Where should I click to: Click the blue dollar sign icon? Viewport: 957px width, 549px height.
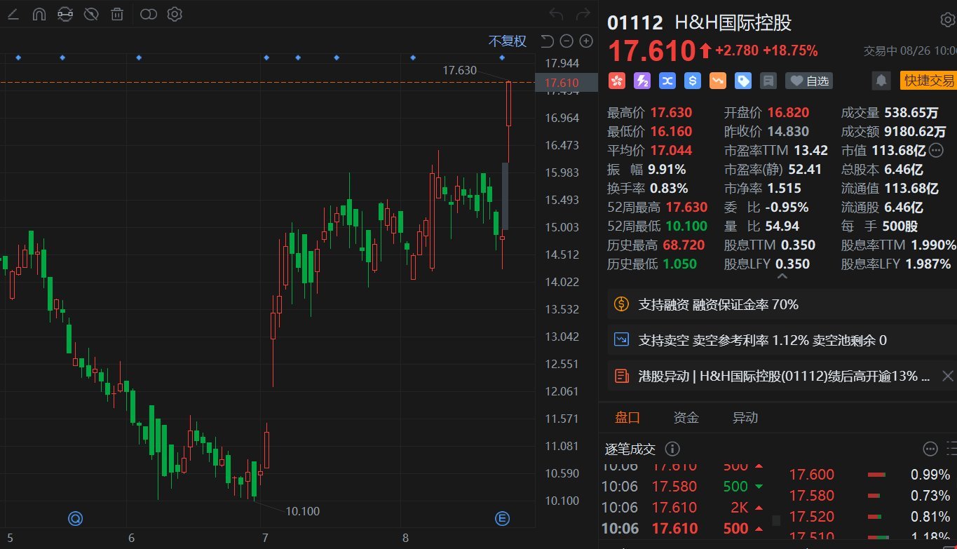click(693, 81)
